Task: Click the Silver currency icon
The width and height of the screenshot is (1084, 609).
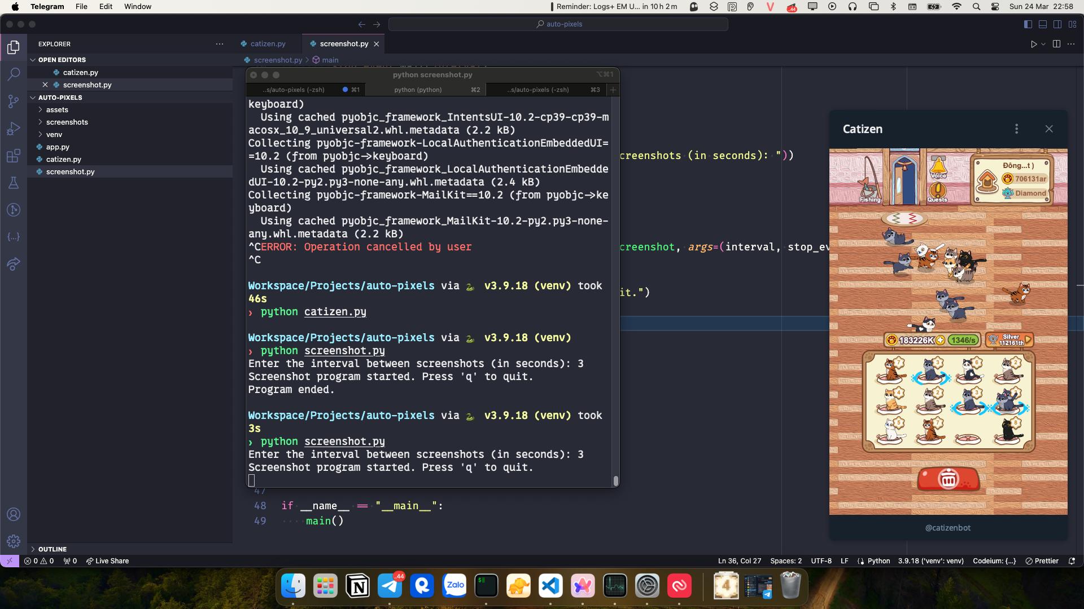Action: [993, 340]
